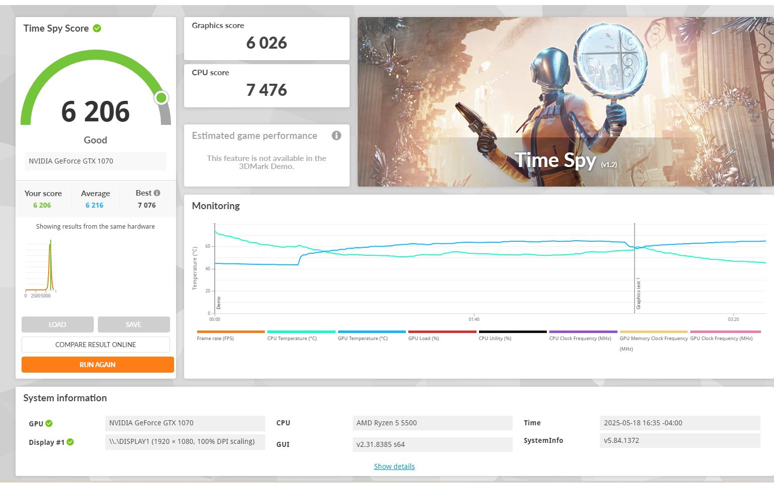Image resolution: width=774 pixels, height=483 pixels.
Task: Click the CPU value AMD Ryzen 5 5500
Action: tap(432, 423)
